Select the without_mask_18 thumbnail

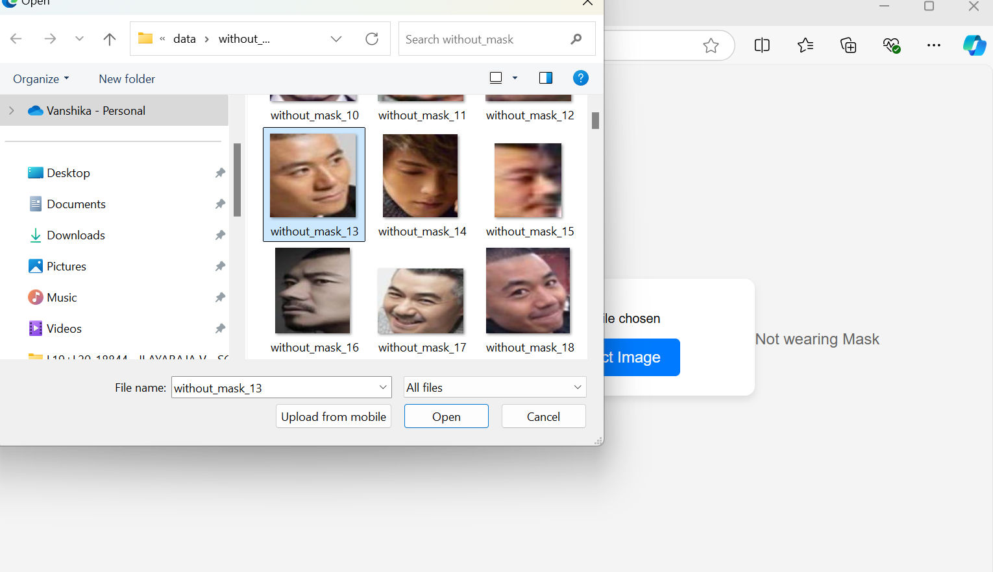point(528,291)
